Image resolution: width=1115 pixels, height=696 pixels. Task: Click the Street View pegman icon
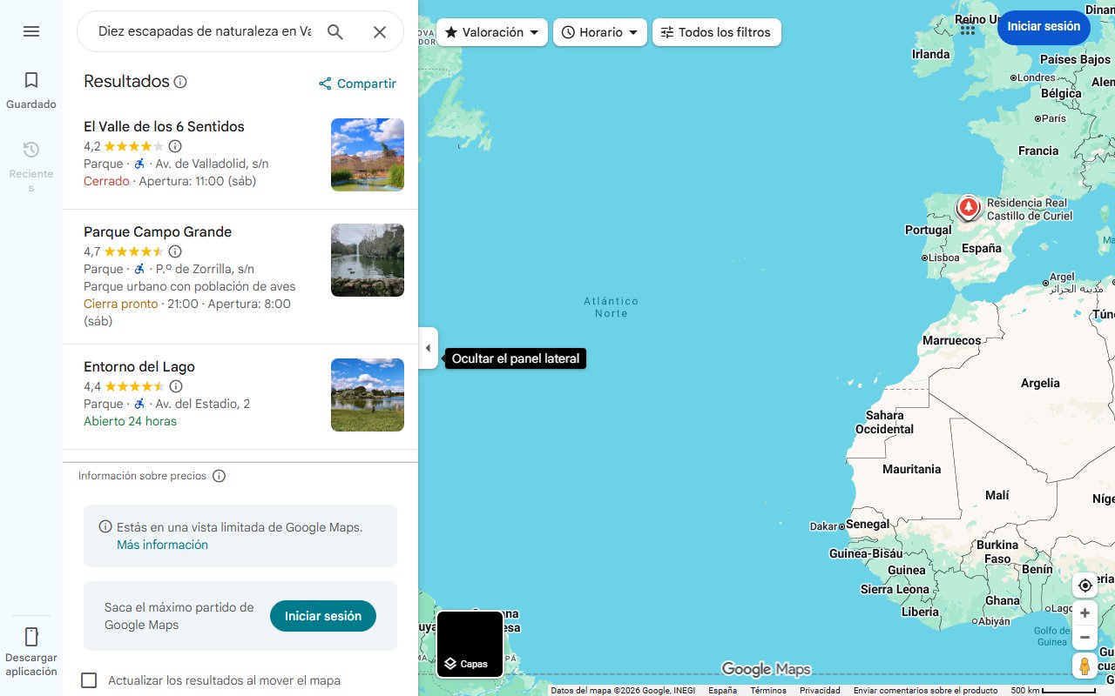1085,666
